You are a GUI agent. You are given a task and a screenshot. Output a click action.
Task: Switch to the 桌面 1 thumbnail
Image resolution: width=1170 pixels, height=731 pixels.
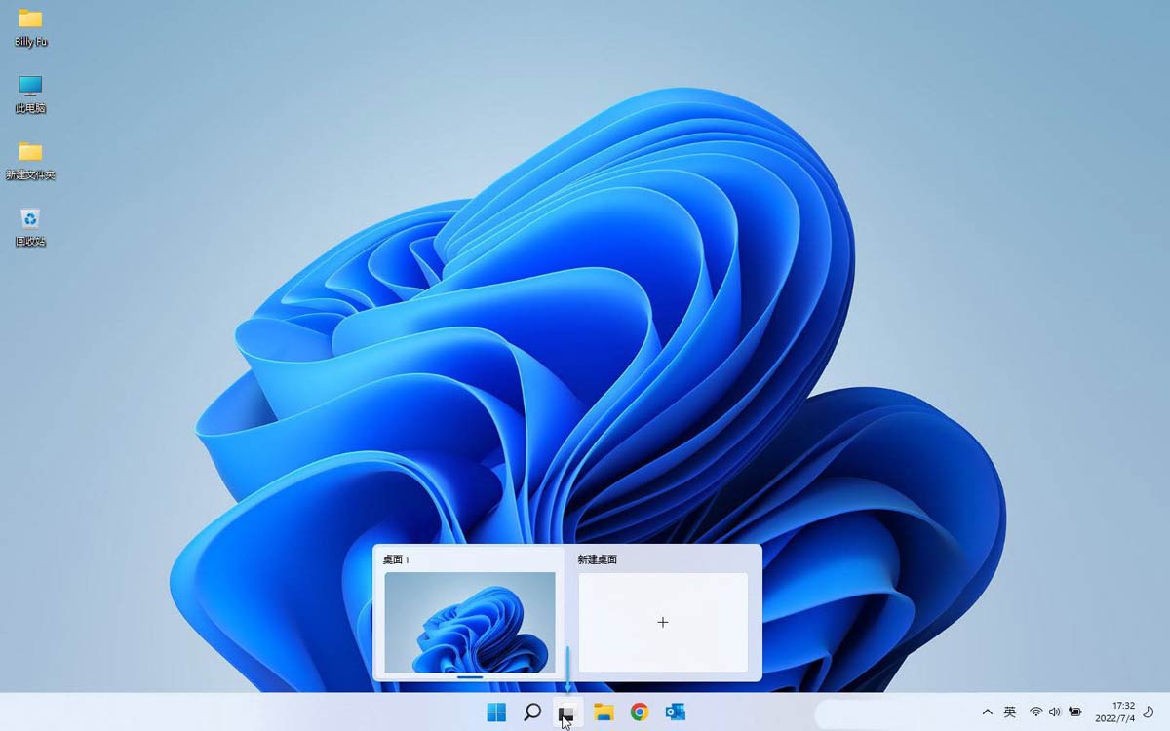point(469,622)
